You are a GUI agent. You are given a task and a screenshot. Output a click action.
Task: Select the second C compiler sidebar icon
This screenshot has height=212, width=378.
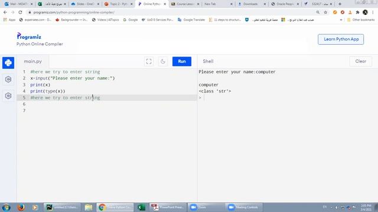click(x=8, y=95)
